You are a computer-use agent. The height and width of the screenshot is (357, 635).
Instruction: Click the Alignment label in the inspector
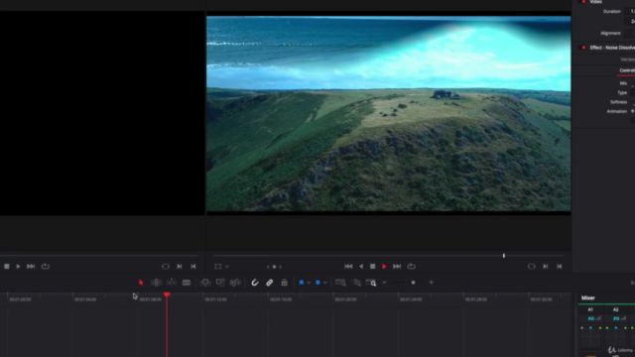[x=610, y=33]
